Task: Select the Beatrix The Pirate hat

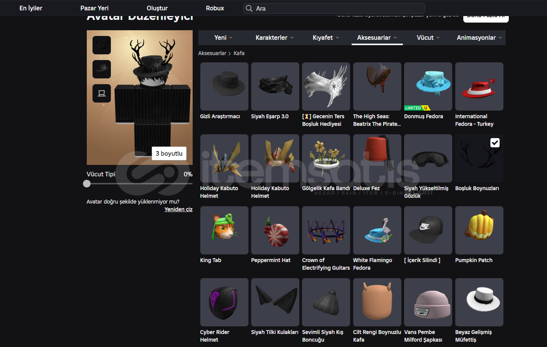Action: coord(377,86)
